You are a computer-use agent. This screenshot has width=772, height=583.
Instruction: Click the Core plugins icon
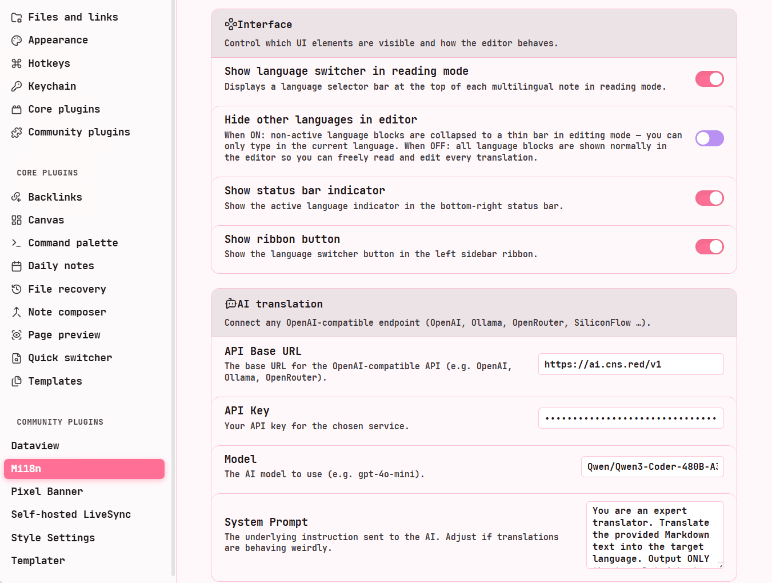point(17,109)
